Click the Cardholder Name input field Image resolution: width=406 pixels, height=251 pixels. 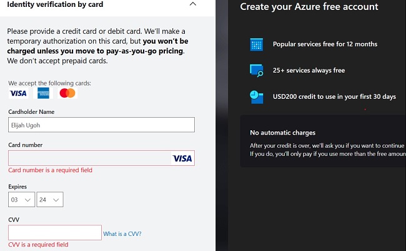click(101, 125)
